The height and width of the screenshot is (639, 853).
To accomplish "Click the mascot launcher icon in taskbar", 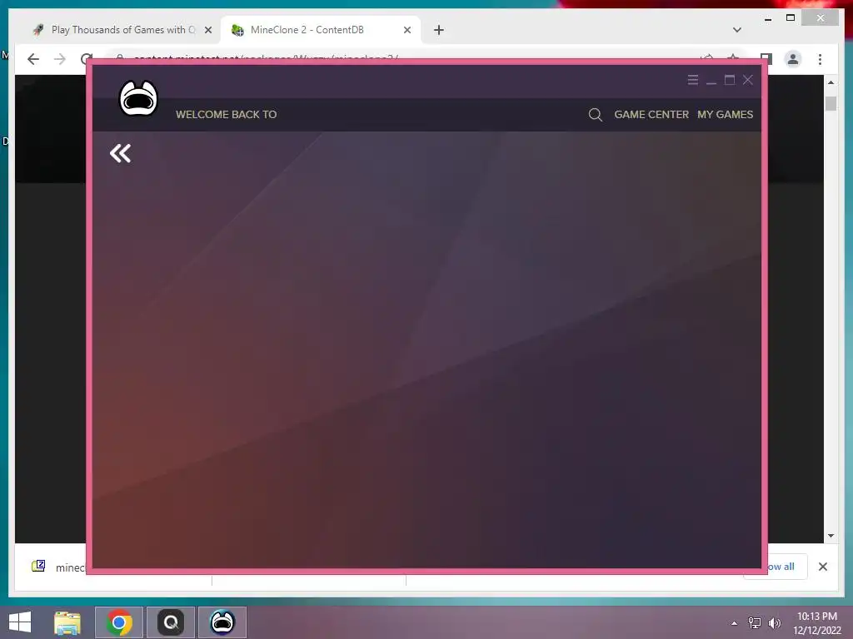I will (222, 622).
